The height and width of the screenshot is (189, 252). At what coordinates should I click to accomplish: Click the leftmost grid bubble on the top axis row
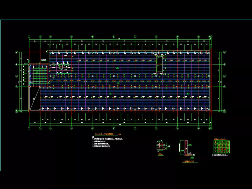pos(29,37)
